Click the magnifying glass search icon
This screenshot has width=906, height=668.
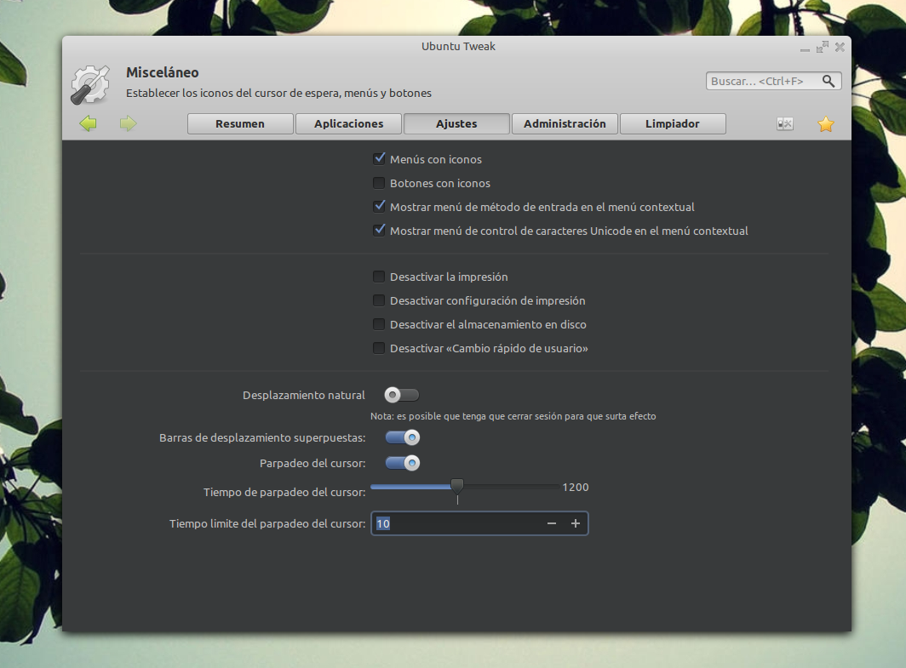click(x=828, y=81)
